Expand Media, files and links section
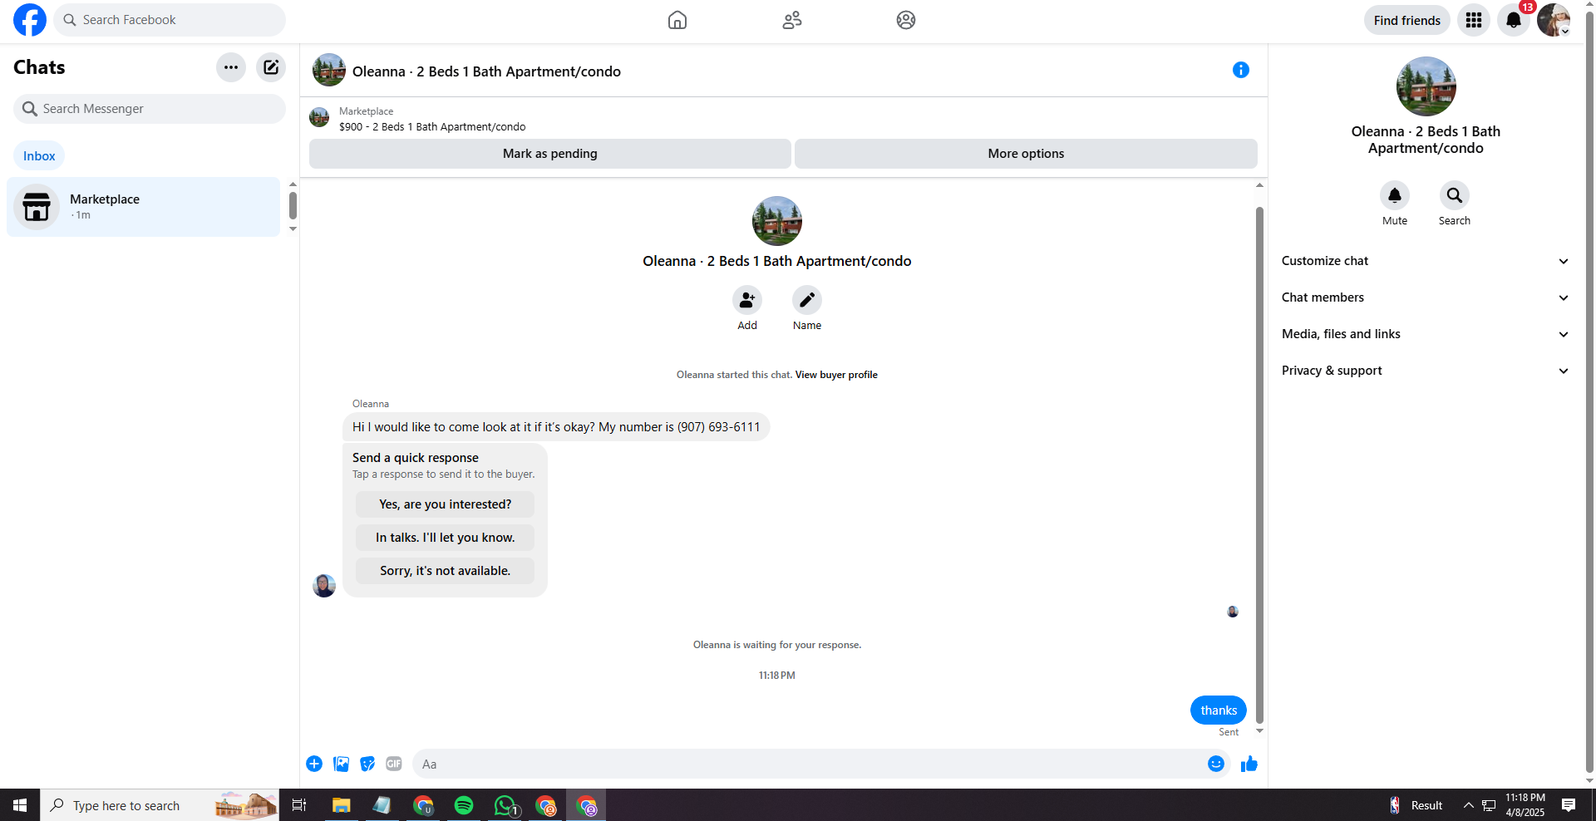This screenshot has height=821, width=1596. (x=1426, y=334)
